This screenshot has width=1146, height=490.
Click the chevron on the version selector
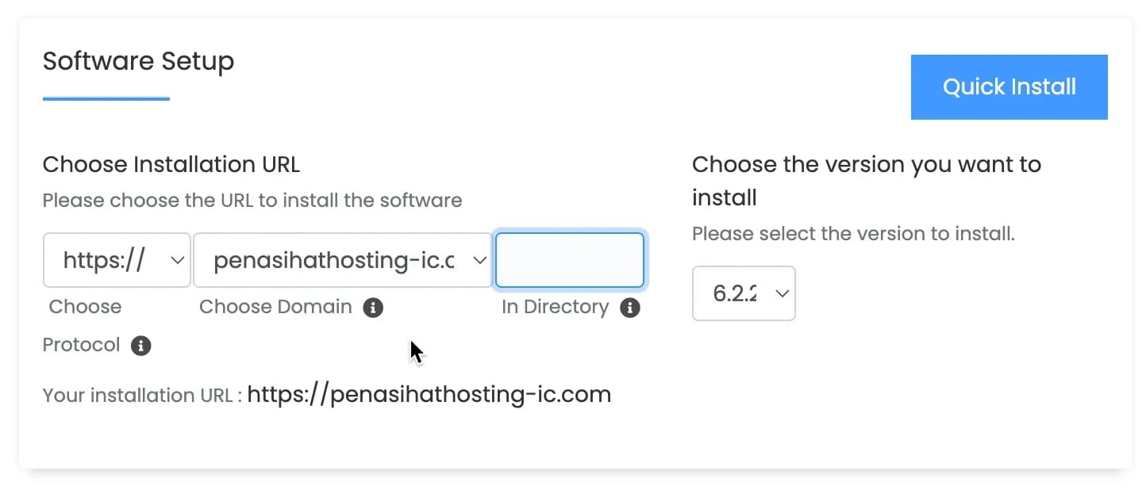click(781, 293)
